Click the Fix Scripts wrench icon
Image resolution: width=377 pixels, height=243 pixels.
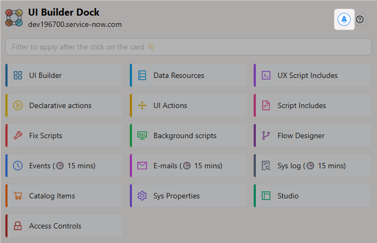point(18,135)
